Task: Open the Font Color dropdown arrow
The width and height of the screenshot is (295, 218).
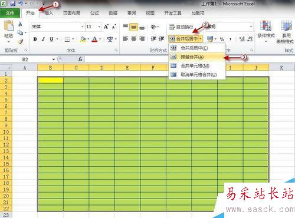Action: pos(100,39)
